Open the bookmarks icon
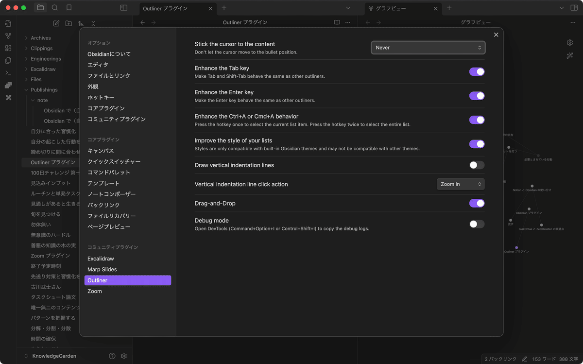This screenshot has height=364, width=583. click(x=69, y=8)
